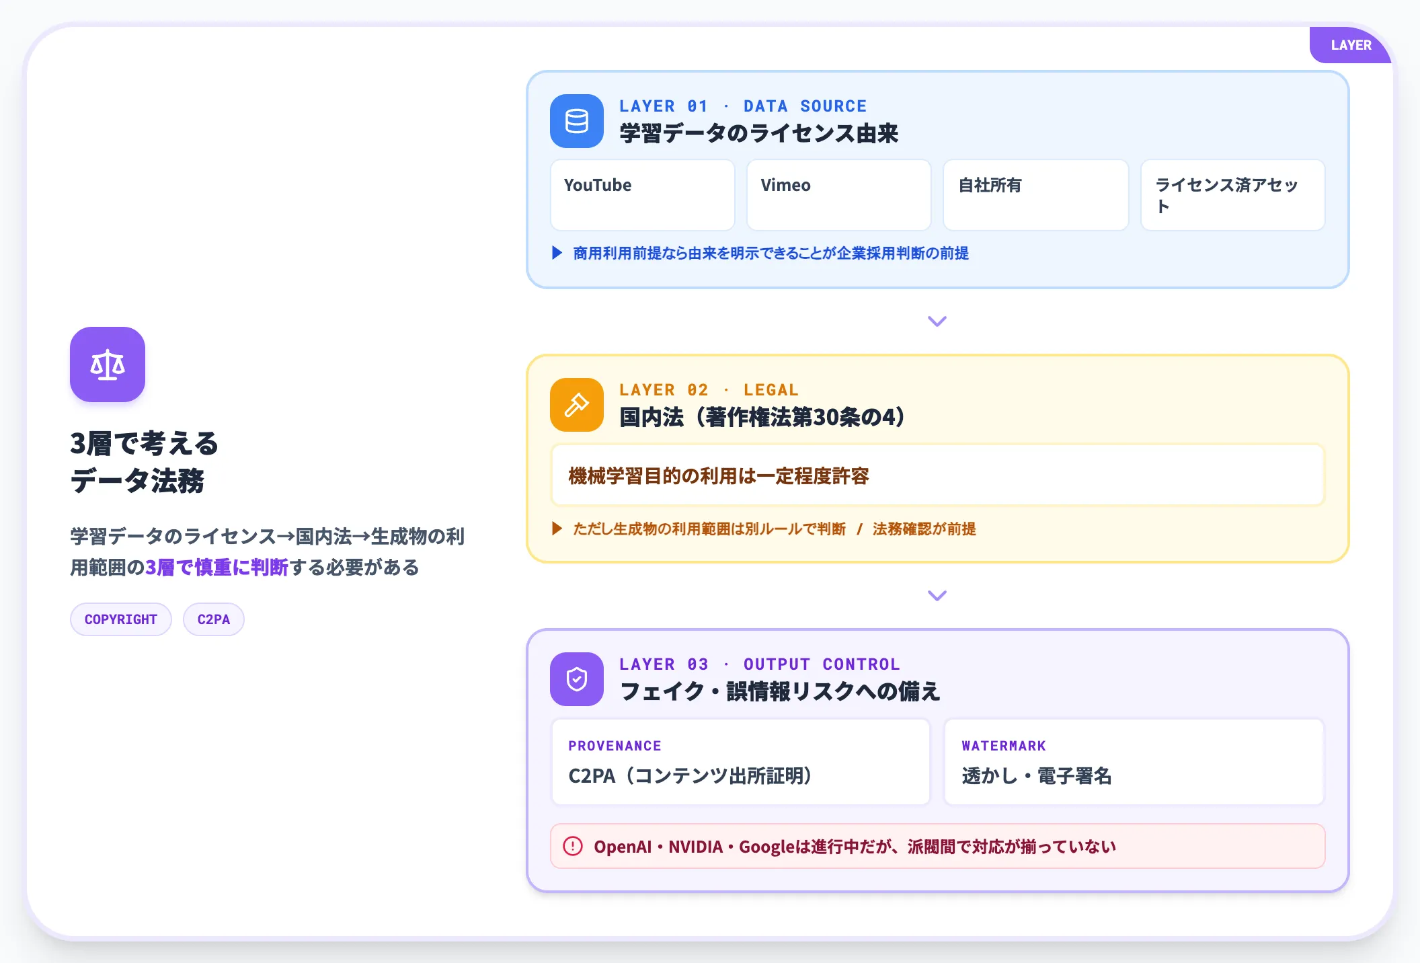Click the heading 国内法（著作権法第30条の4）
Viewport: 1420px width, 963px height.
763,417
